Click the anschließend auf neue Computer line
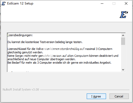 (42, 59)
